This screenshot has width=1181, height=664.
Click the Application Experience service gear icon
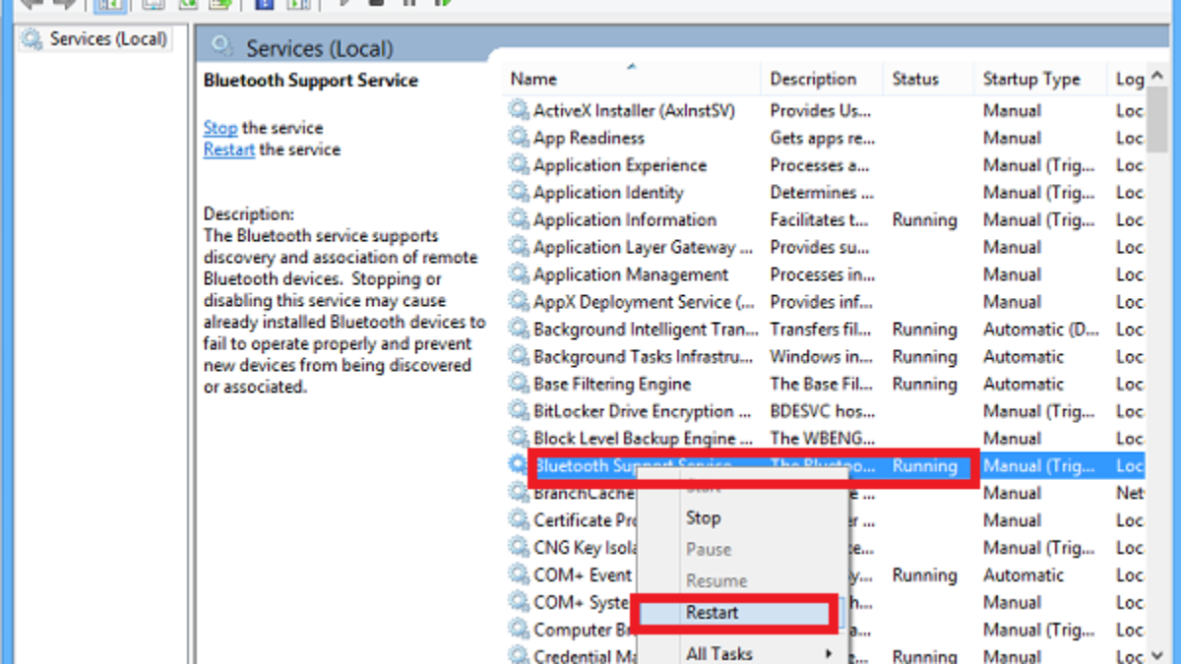[519, 165]
